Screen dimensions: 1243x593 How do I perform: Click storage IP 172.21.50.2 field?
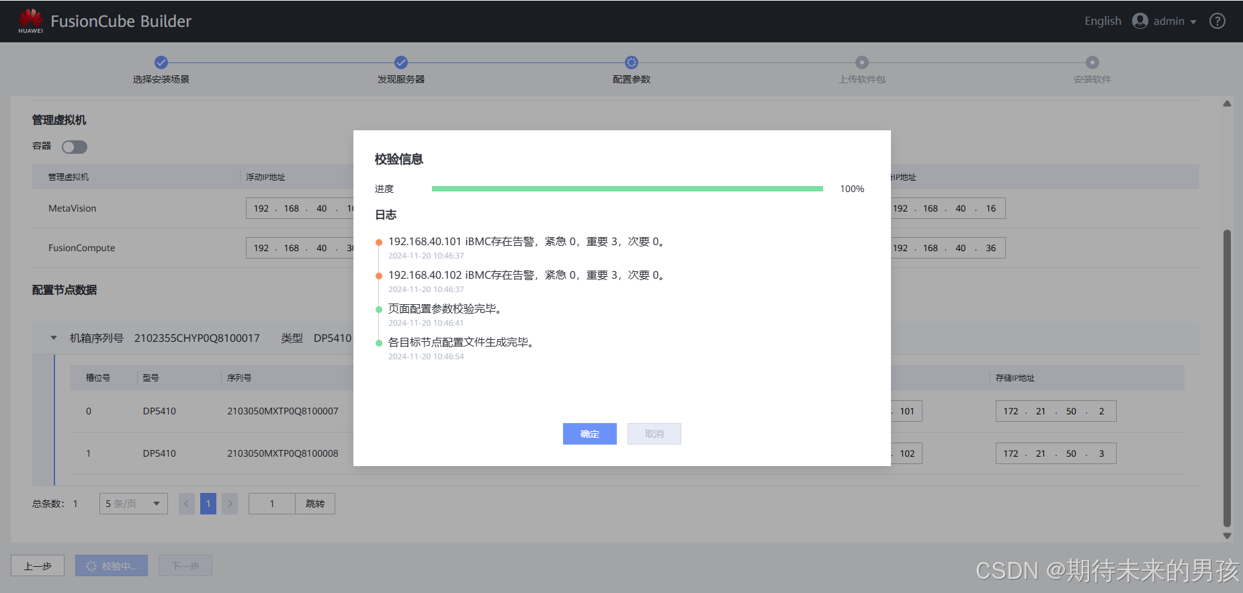(1056, 411)
